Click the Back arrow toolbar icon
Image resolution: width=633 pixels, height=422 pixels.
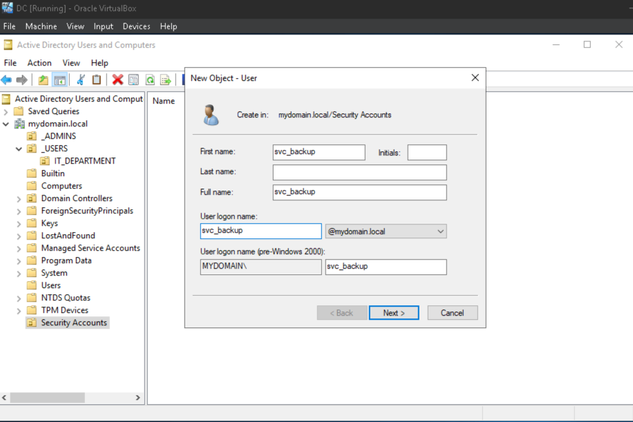tap(6, 80)
